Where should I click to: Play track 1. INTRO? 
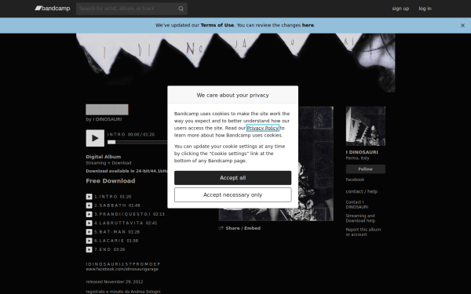coord(89,197)
